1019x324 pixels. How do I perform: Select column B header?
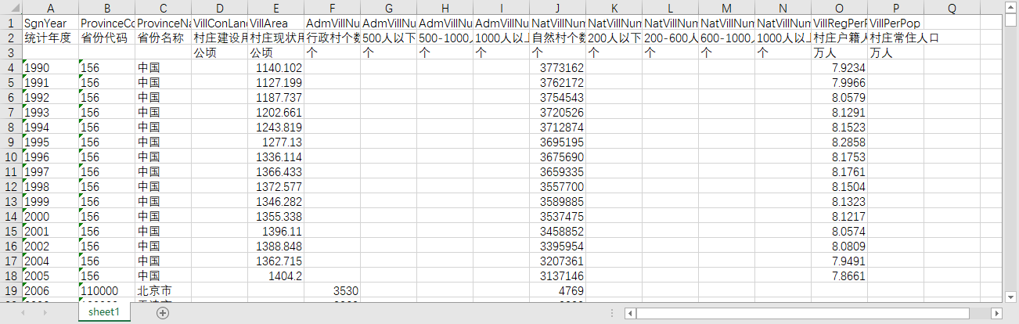(106, 8)
